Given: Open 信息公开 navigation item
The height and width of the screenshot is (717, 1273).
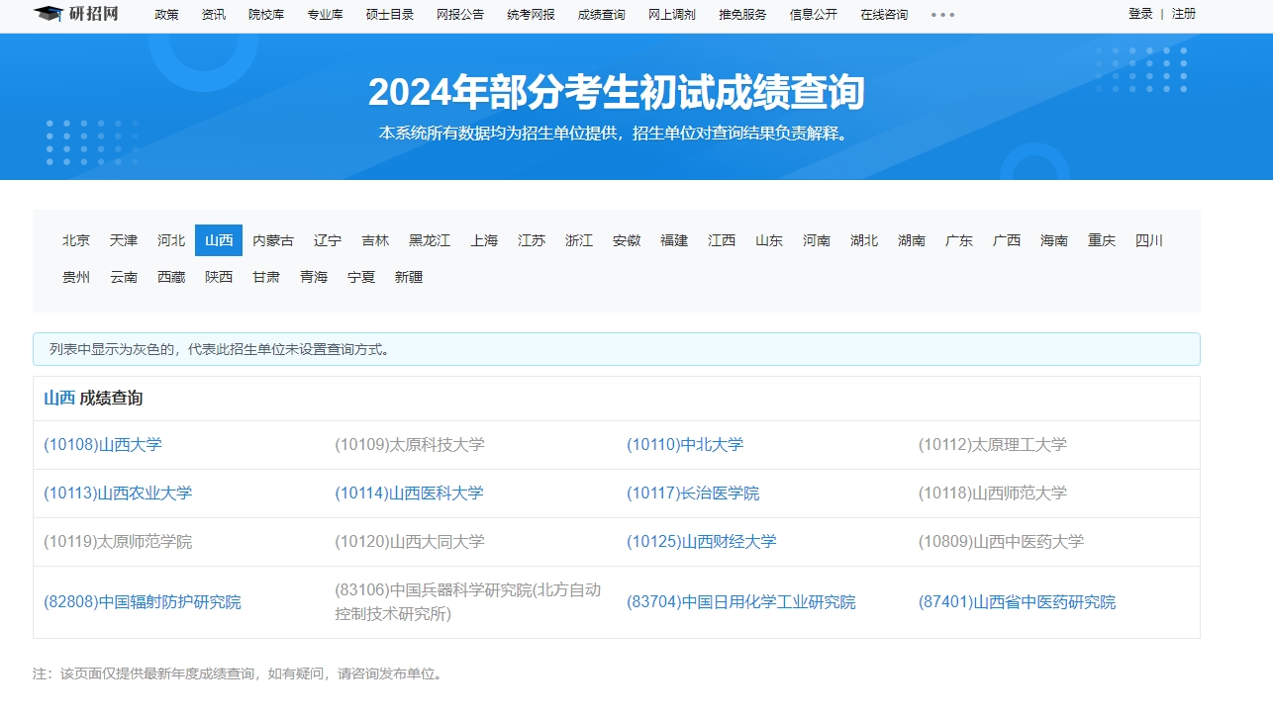Looking at the screenshot, I should 813,15.
